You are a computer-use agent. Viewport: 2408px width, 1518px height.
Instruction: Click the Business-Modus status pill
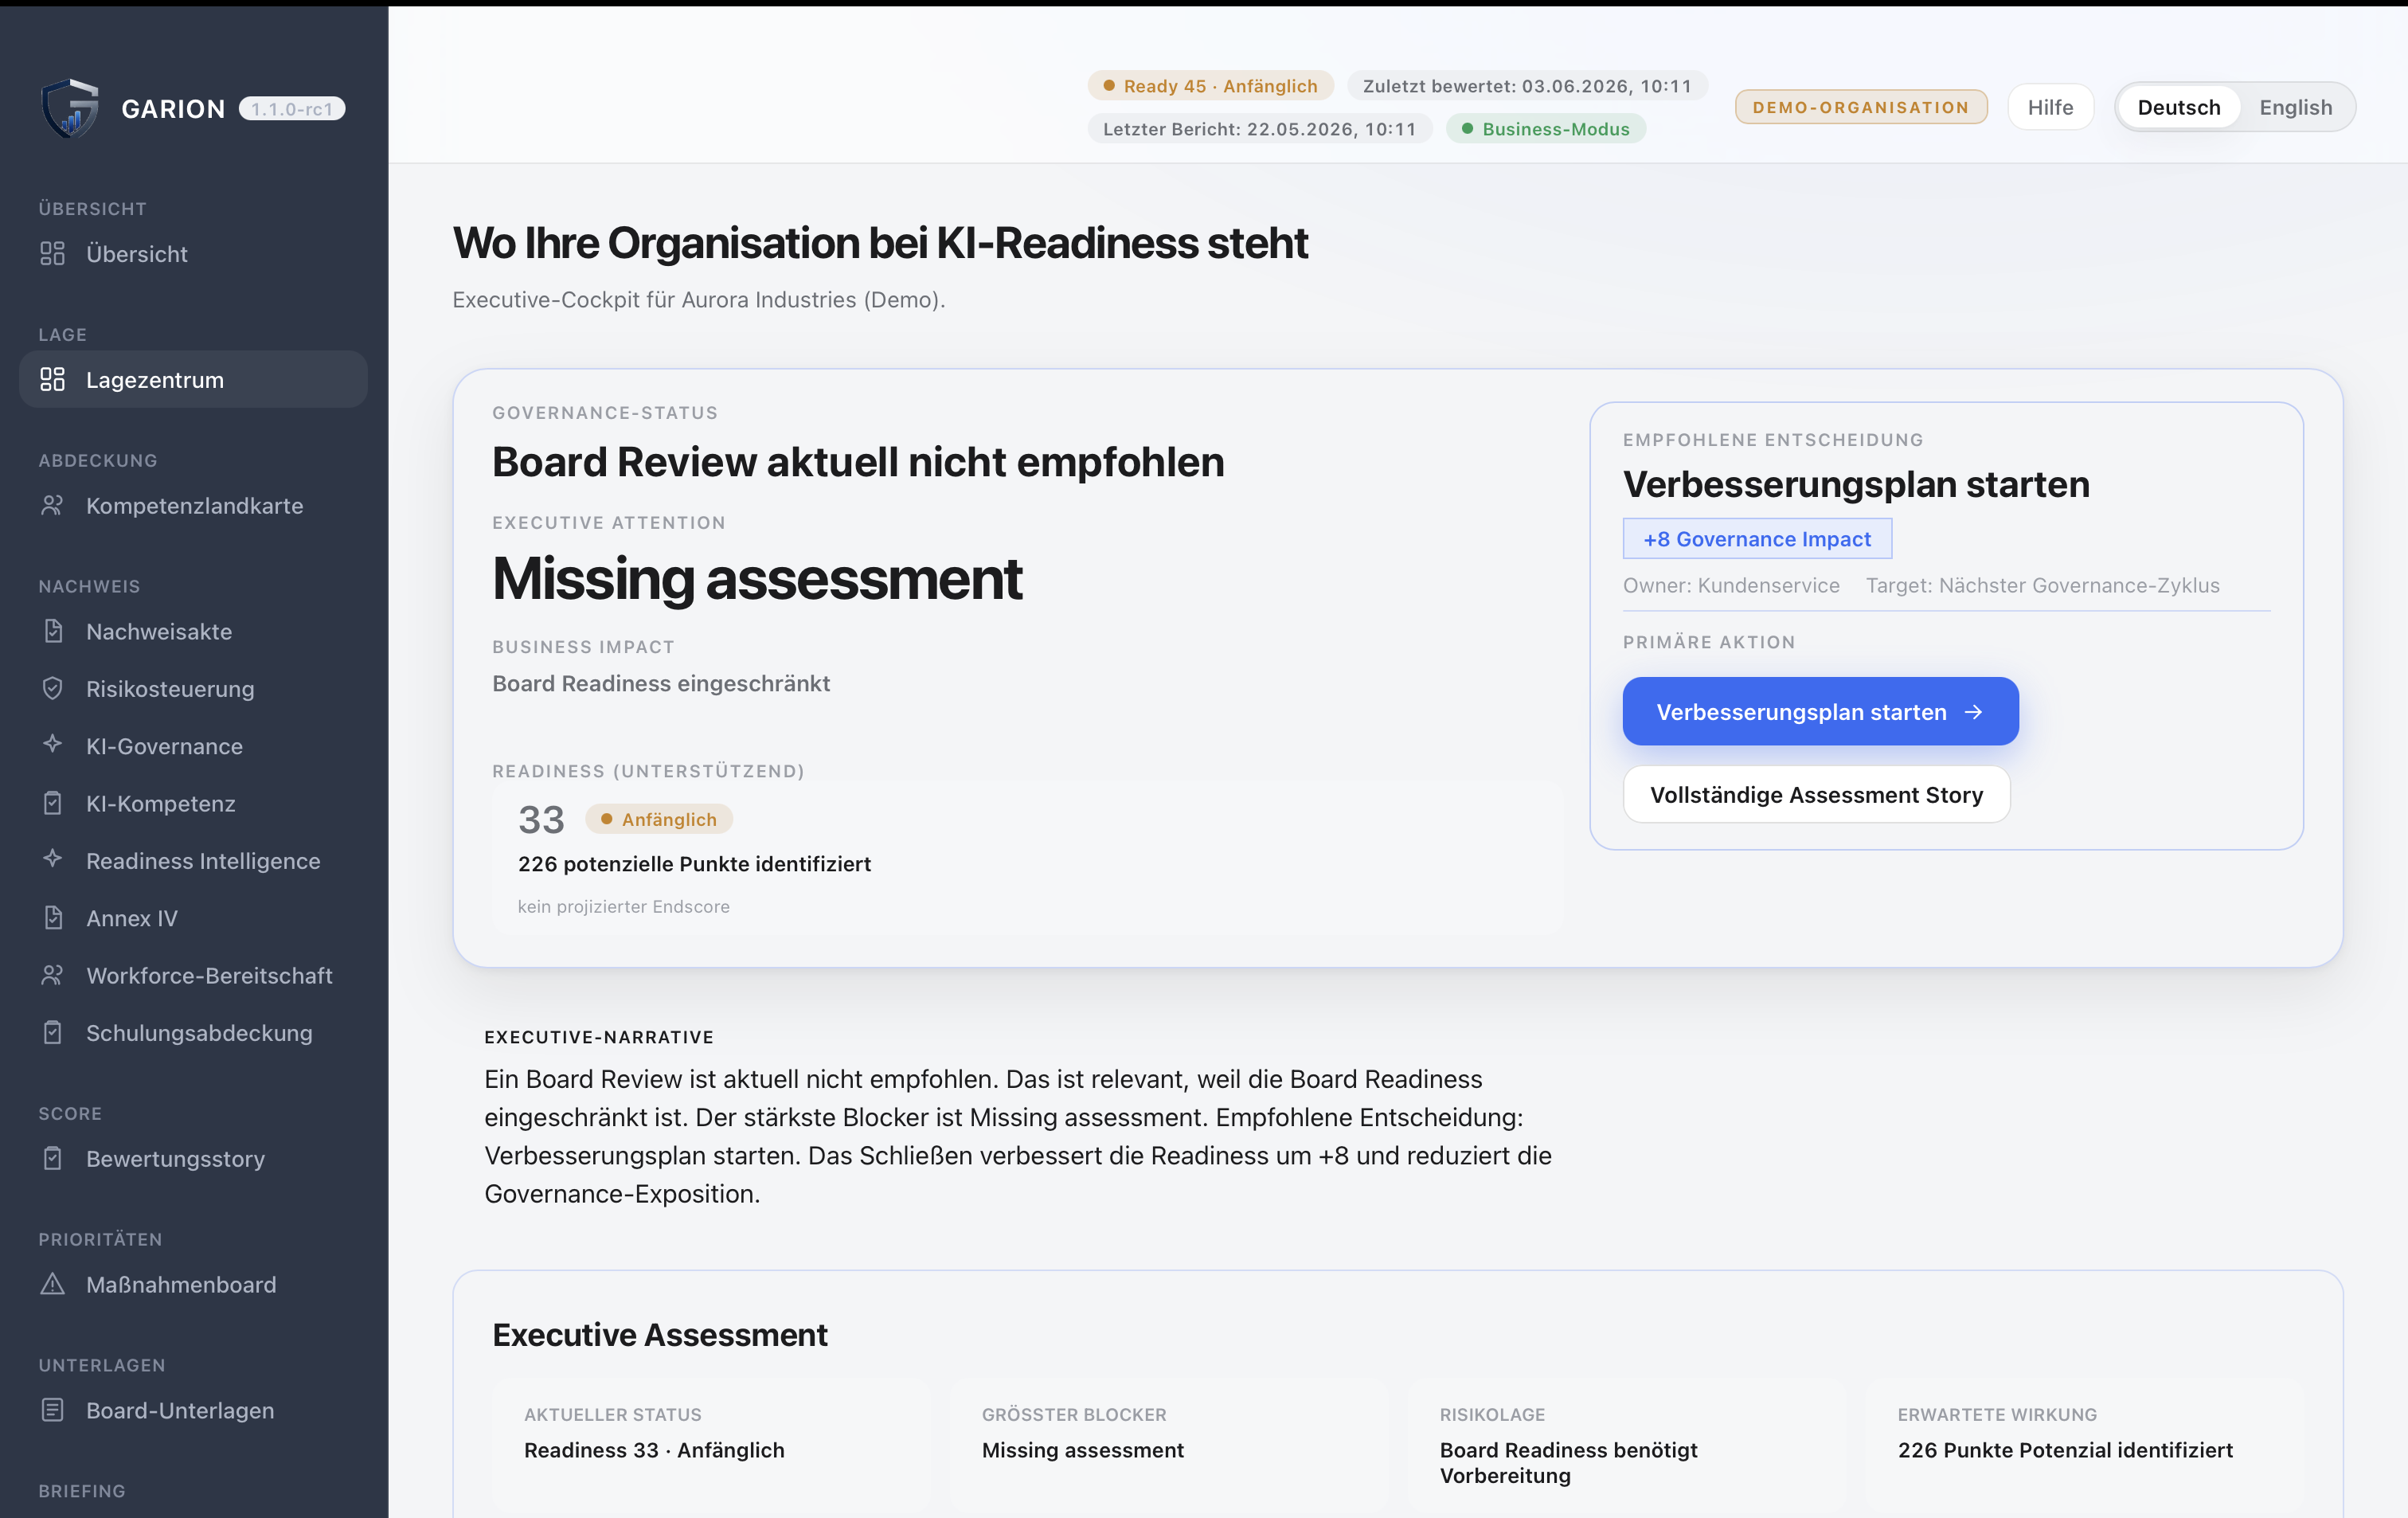[1545, 129]
